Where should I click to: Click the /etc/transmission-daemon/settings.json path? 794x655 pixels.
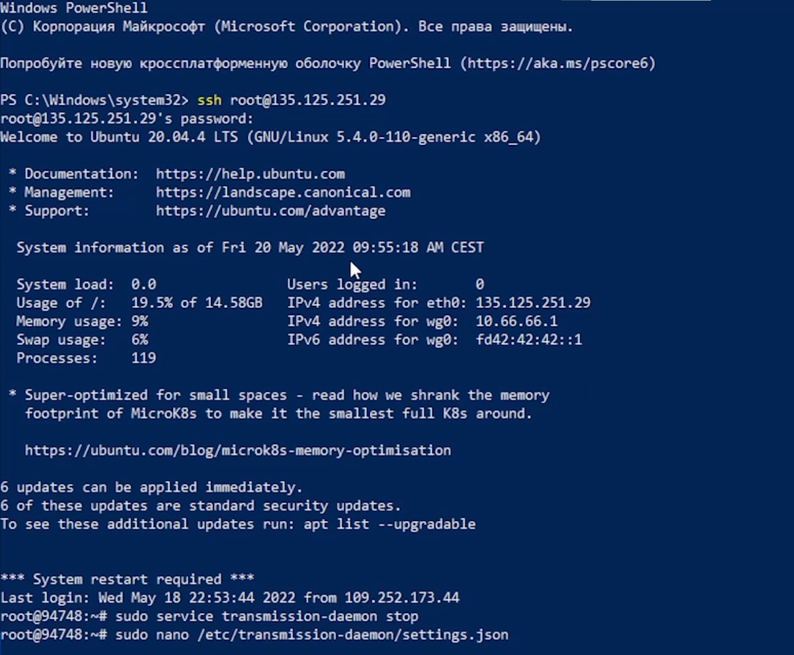click(353, 635)
